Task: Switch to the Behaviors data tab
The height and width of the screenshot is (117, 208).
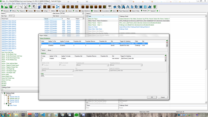Action: [5, 11]
